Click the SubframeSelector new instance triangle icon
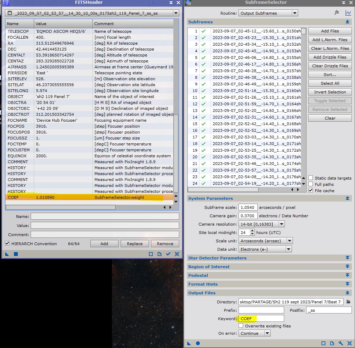Image resolution: width=355 pixels, height=348 pixels. coord(189,343)
